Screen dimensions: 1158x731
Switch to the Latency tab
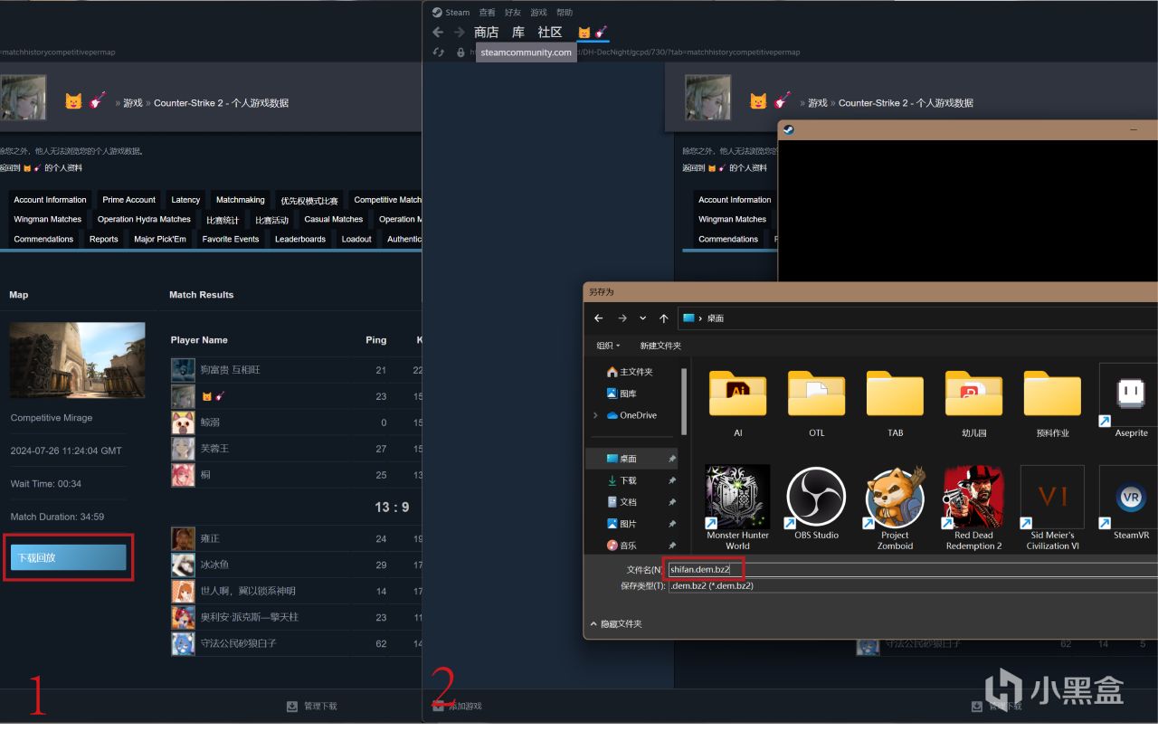coord(185,200)
